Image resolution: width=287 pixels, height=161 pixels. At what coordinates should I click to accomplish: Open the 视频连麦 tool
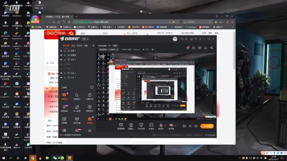[64, 108]
